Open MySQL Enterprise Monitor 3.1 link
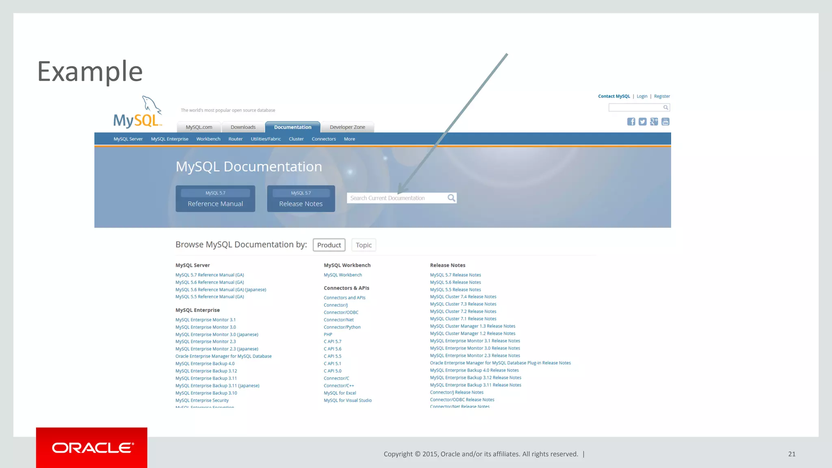This screenshot has width=832, height=468. 206,320
